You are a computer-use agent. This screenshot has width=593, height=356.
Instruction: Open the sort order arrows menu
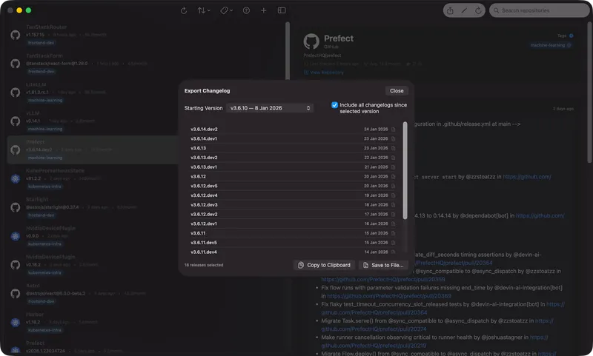click(203, 10)
